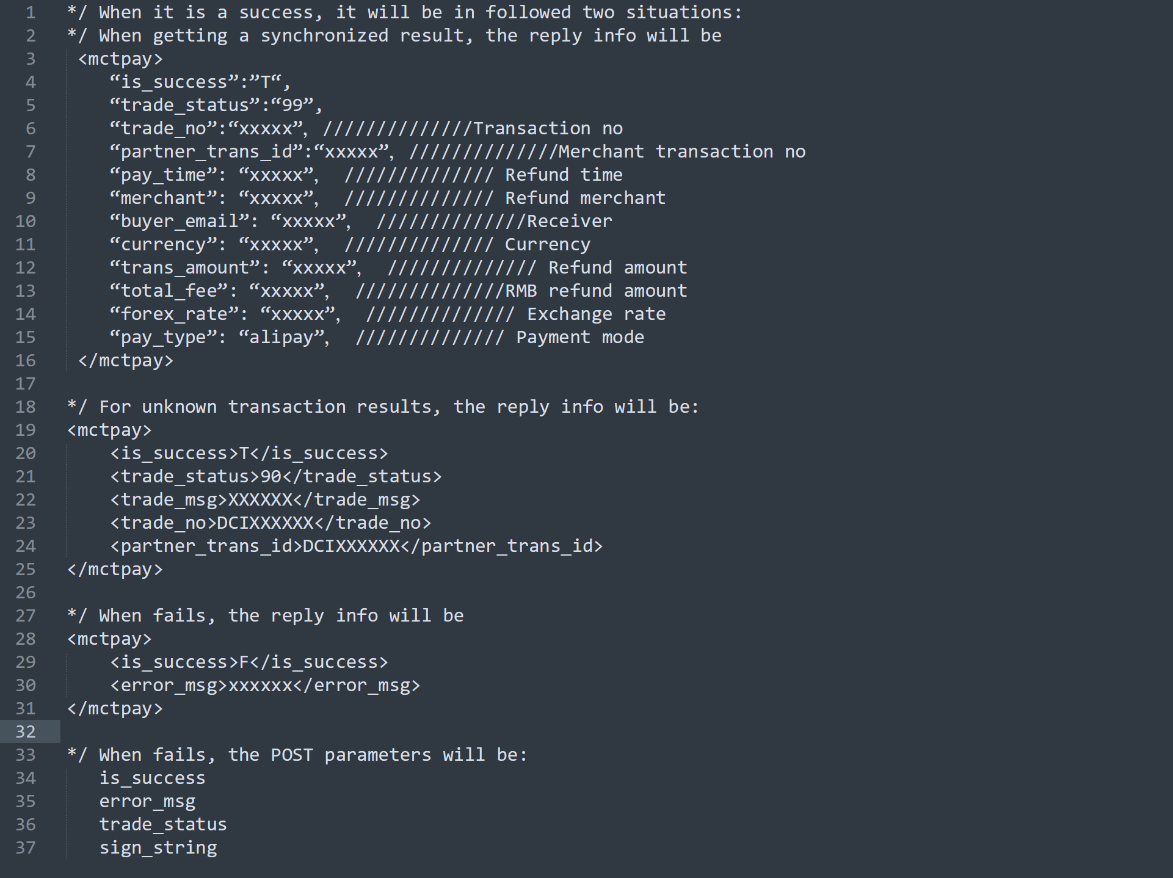Click the sign_string parameter on line 37
1173x878 pixels.
158,847
